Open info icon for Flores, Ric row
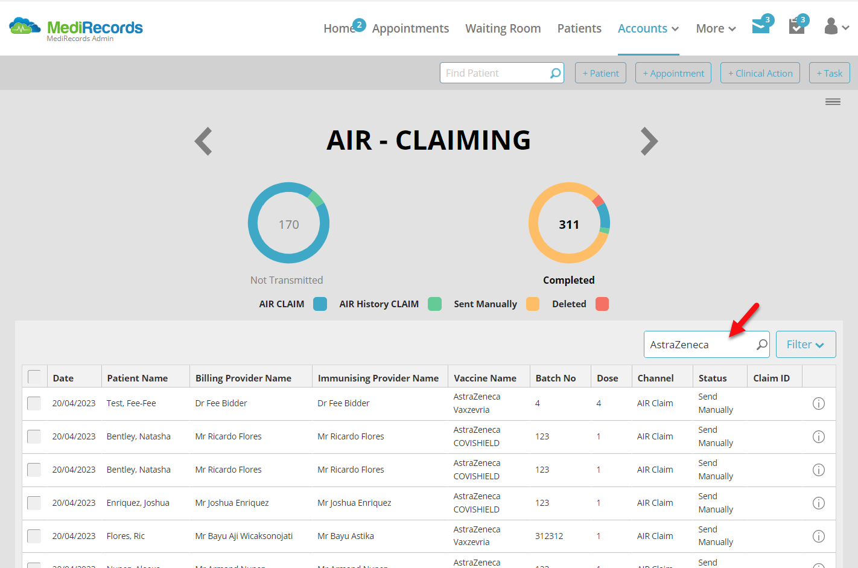The image size is (858, 568). [x=818, y=536]
